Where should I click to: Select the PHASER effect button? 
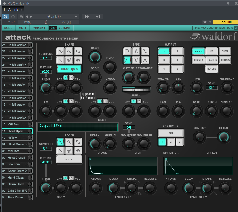click(x=198, y=60)
